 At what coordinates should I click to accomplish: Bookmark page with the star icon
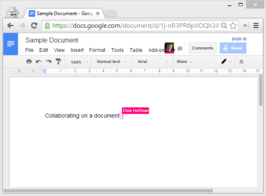click(233, 25)
